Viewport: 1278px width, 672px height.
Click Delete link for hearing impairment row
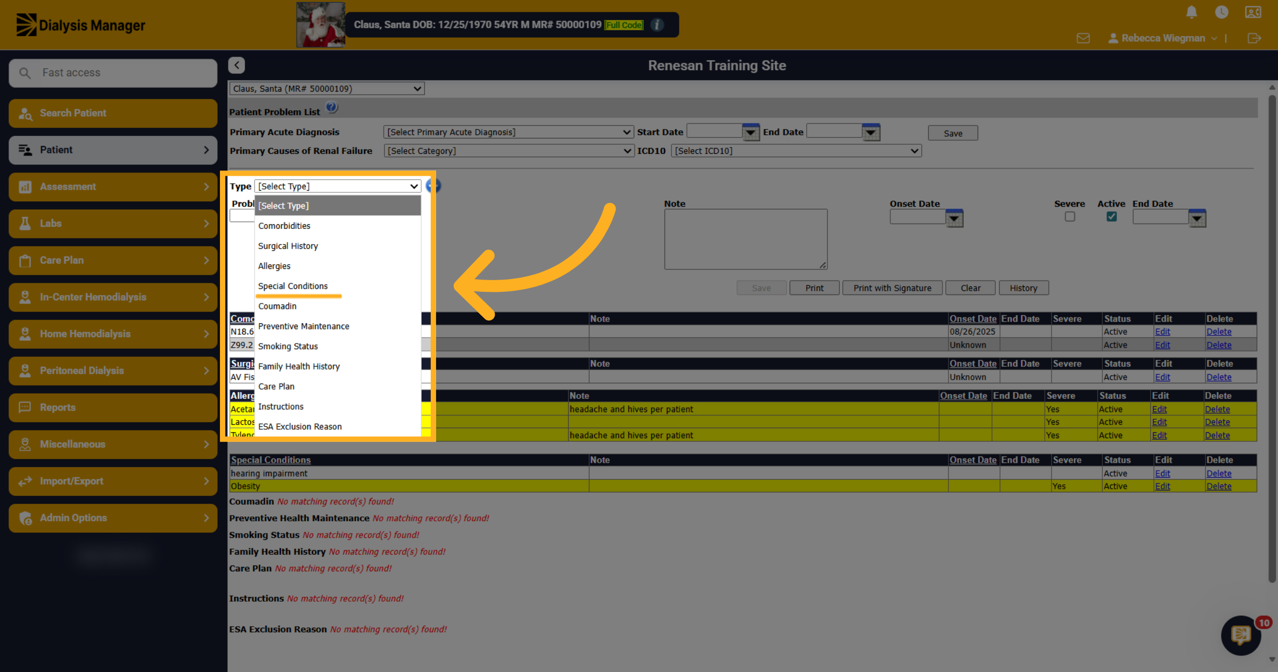click(1219, 473)
